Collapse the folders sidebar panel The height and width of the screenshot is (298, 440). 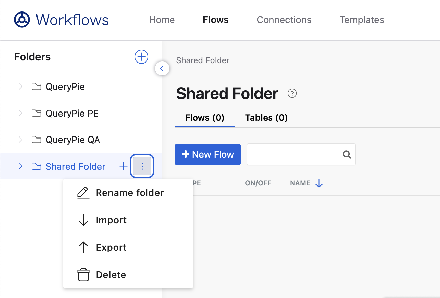click(162, 69)
